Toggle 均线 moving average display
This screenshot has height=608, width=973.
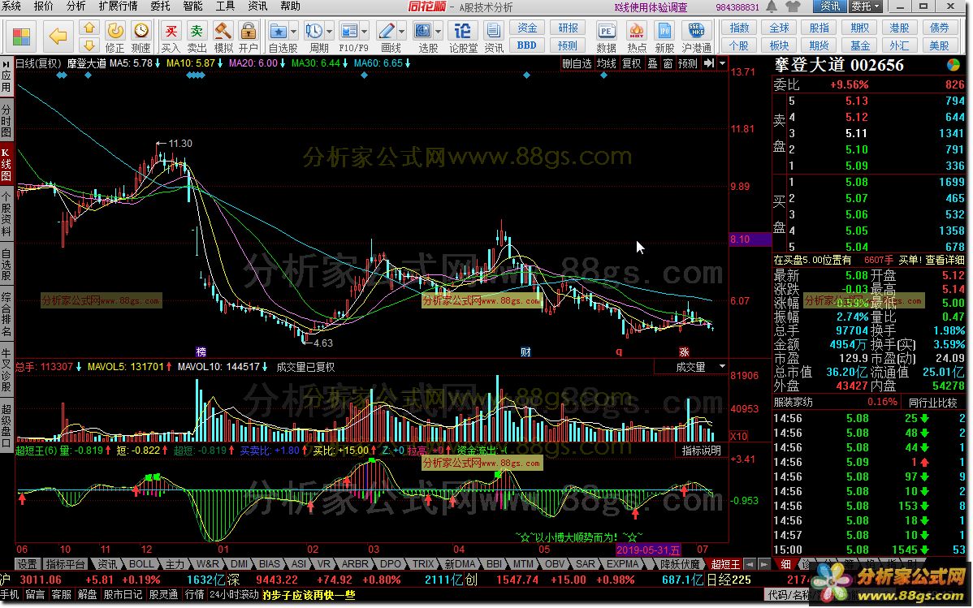point(606,63)
